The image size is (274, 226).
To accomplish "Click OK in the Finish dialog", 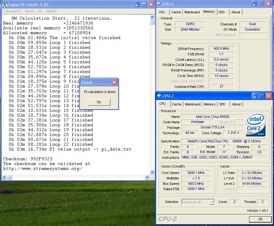I will (x=99, y=102).
